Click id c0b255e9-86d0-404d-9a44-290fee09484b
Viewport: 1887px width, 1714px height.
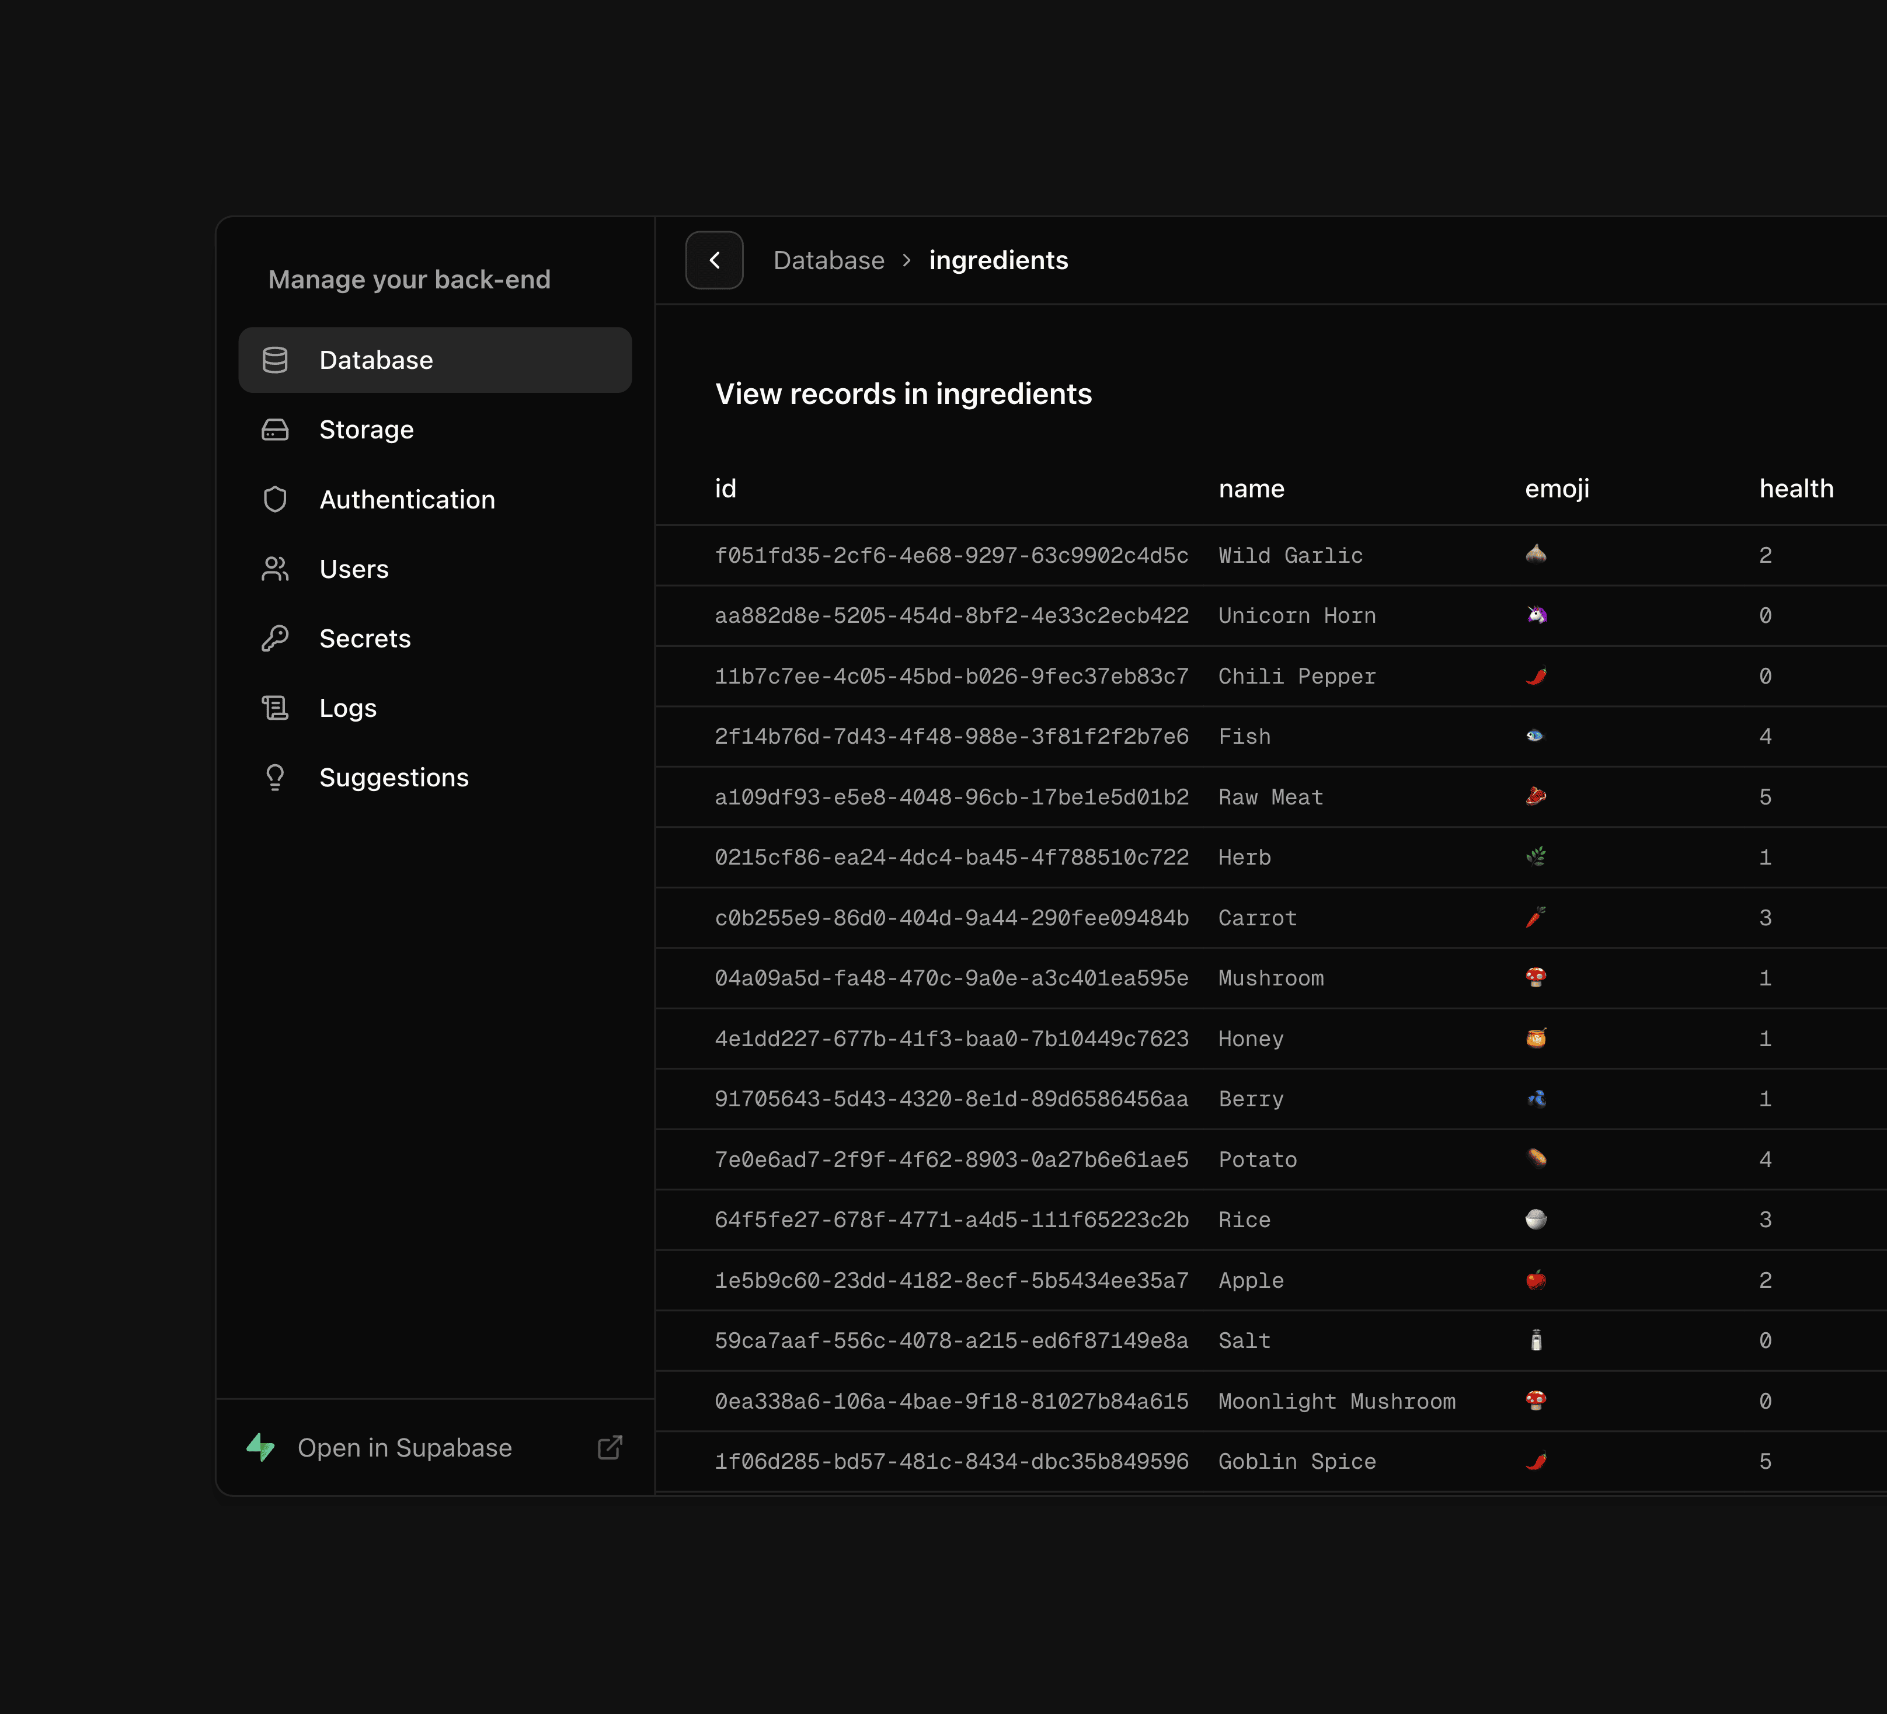(x=952, y=917)
